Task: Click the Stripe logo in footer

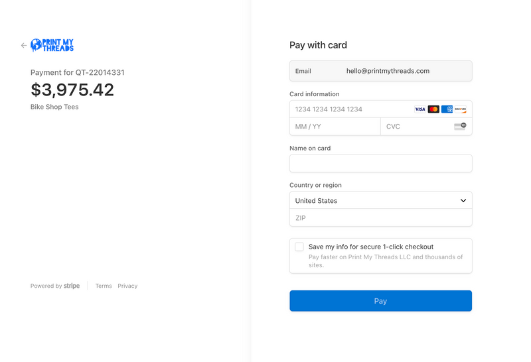Action: pyautogui.click(x=72, y=286)
